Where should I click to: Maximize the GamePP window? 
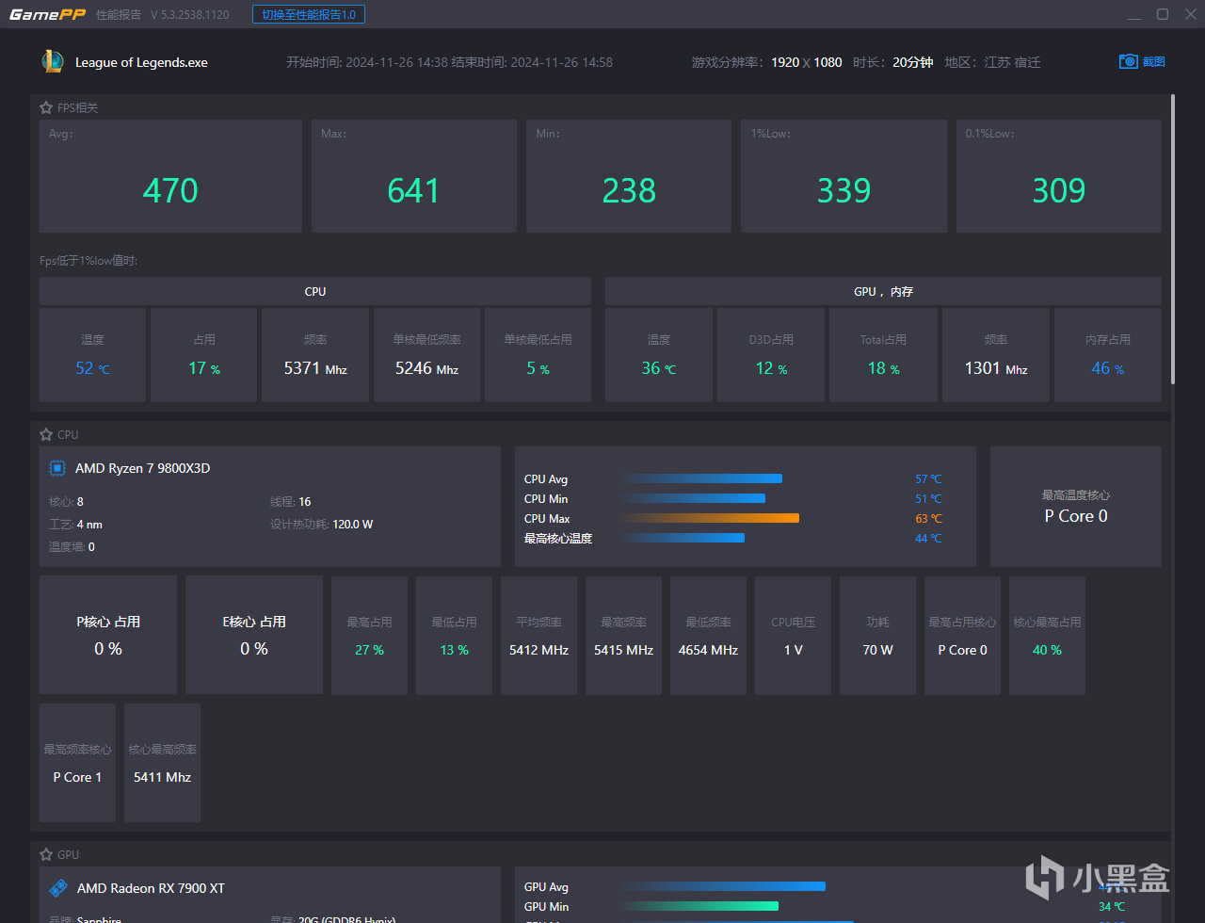pos(1163,14)
